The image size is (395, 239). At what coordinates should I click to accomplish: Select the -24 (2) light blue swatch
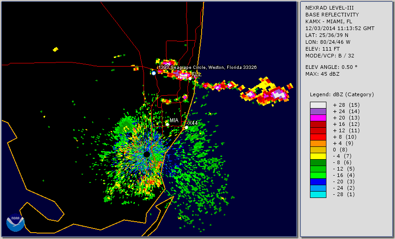318,188
